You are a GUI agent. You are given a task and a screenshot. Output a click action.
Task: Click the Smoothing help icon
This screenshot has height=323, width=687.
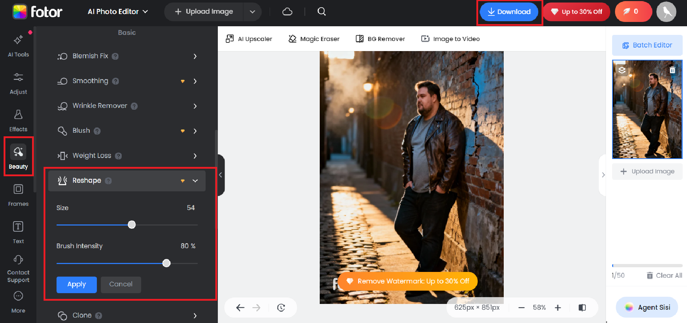(116, 81)
